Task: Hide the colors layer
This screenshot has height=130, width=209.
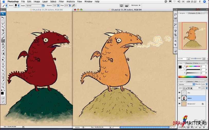Action: point(179,98)
